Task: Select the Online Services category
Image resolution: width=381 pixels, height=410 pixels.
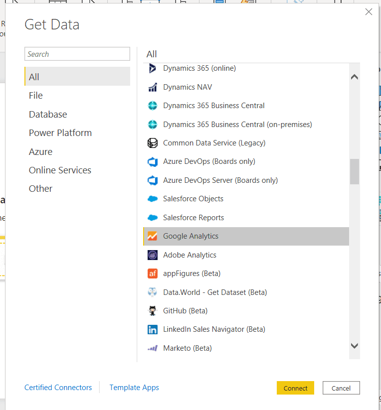Action: (x=60, y=170)
